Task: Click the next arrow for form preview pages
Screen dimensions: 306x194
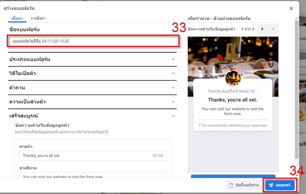Action: [x=273, y=29]
